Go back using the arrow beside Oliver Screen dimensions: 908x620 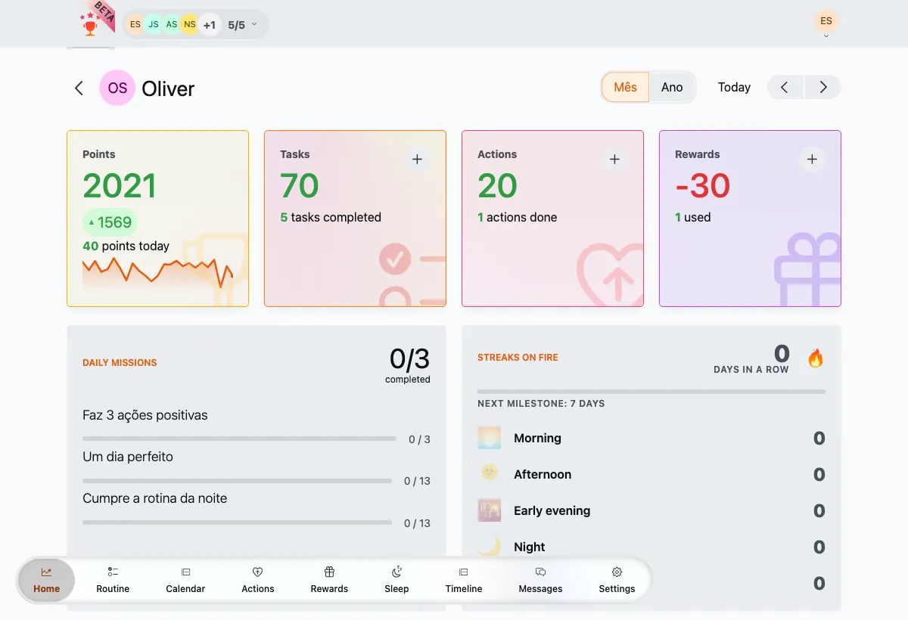pos(79,88)
